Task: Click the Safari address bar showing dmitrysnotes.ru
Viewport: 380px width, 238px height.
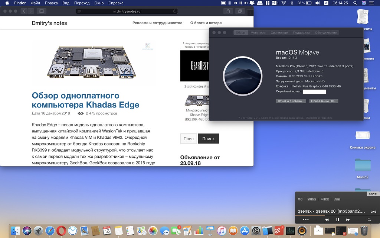Action: [127, 11]
